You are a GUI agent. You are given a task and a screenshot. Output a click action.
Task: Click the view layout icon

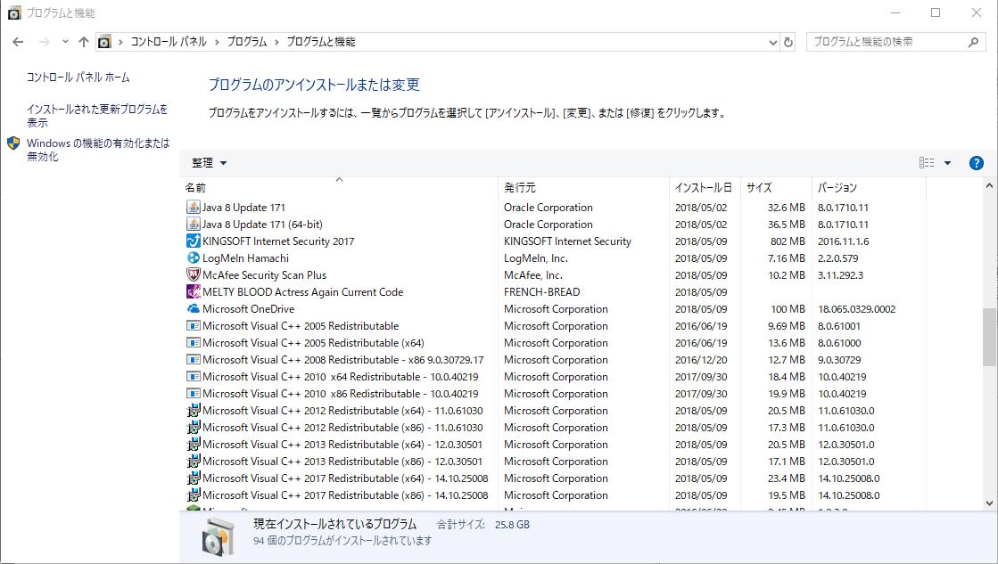[927, 163]
